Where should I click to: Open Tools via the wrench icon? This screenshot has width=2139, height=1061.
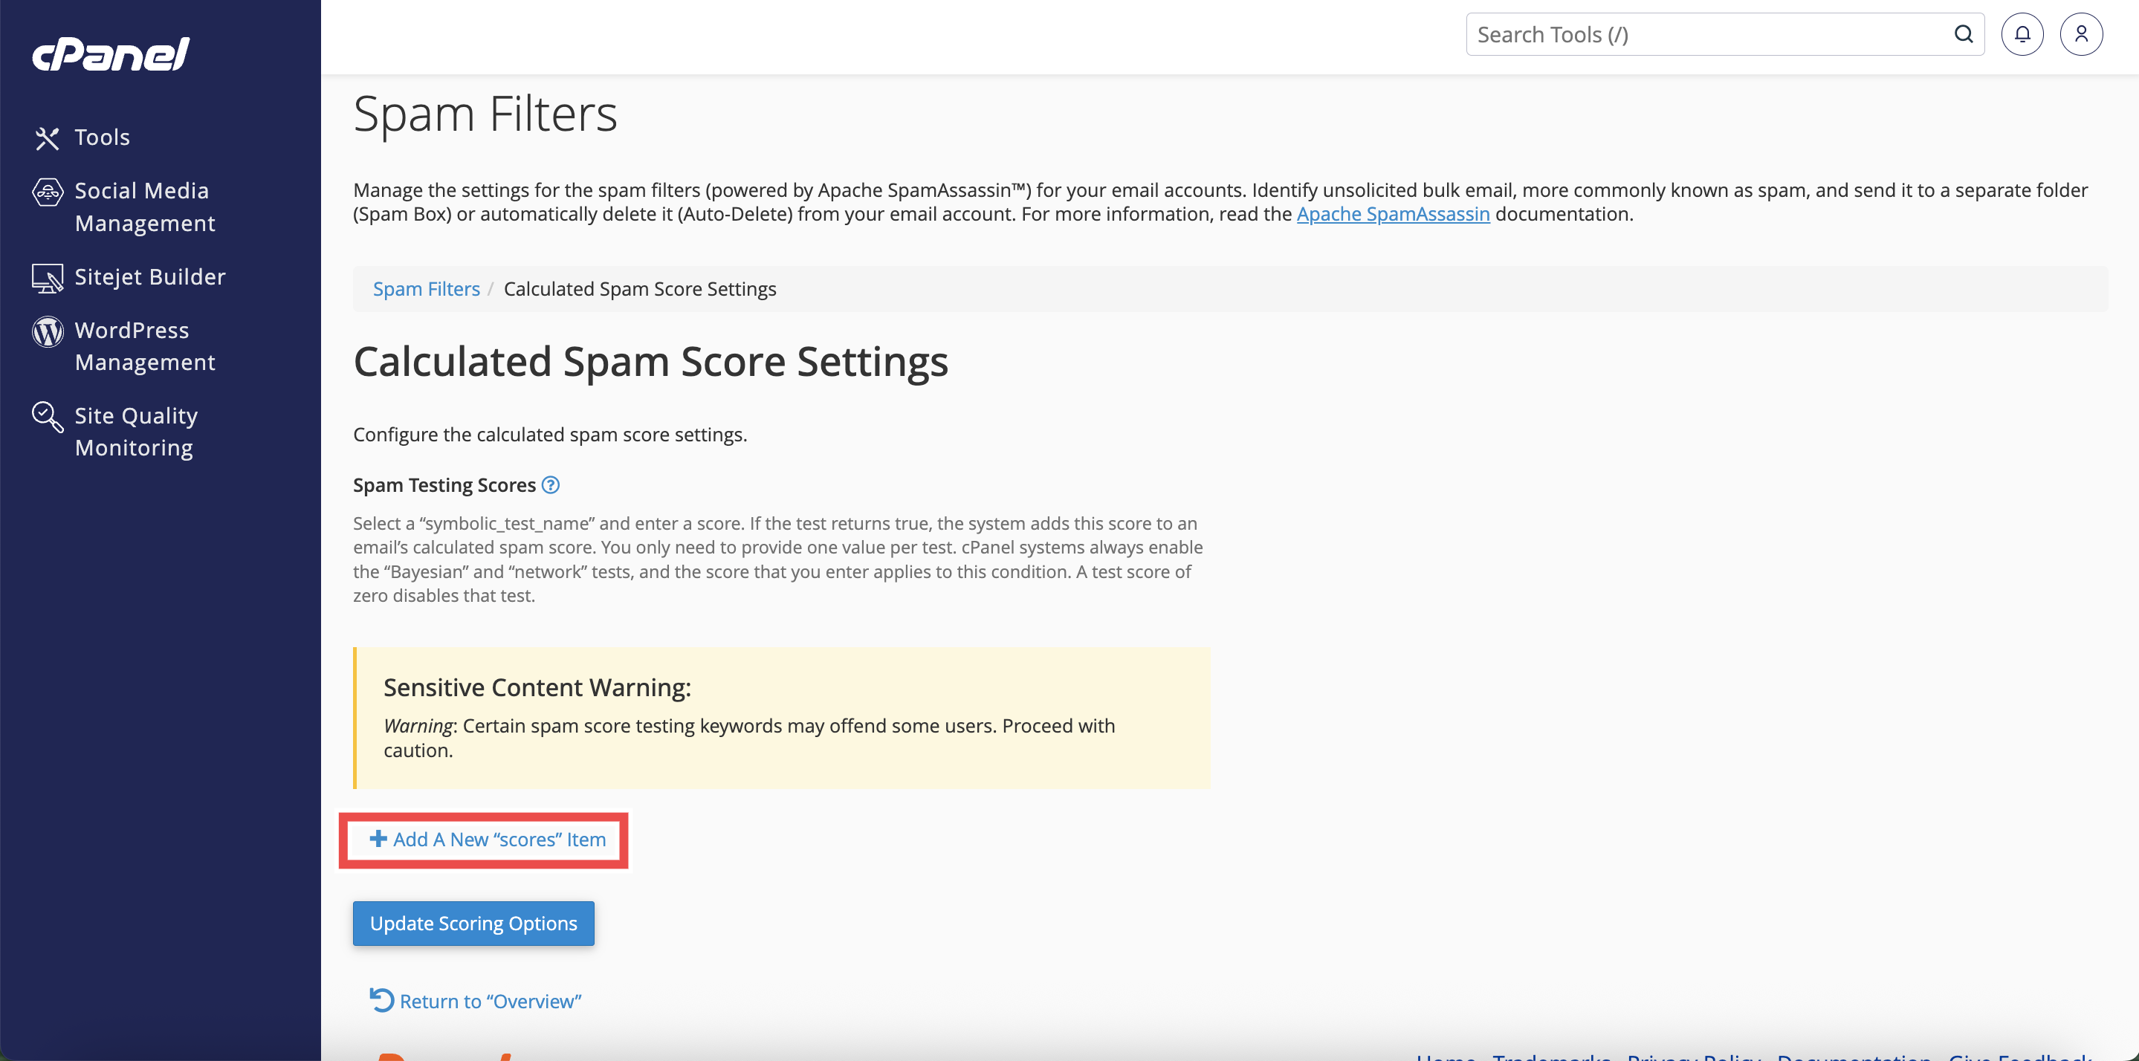tap(48, 137)
